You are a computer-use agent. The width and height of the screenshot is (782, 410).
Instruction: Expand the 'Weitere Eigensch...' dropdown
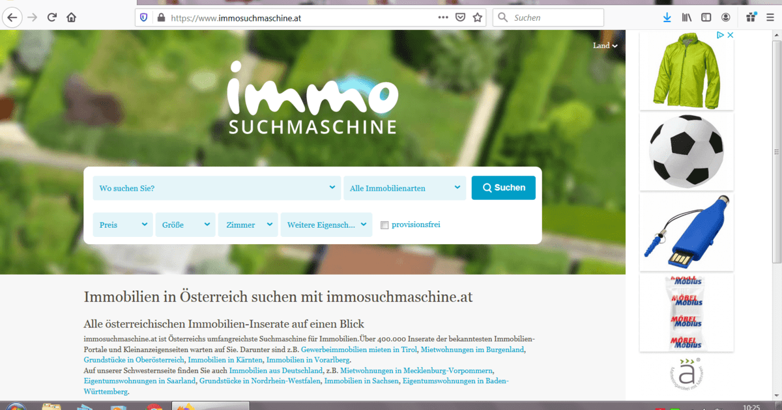pyautogui.click(x=326, y=225)
